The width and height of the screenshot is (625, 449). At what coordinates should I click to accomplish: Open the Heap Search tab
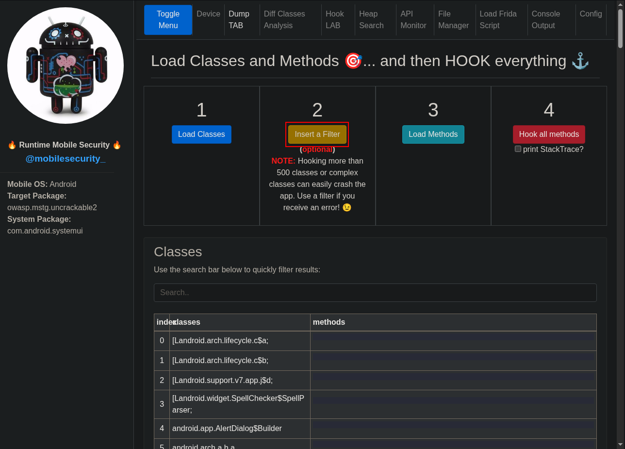[x=371, y=20]
